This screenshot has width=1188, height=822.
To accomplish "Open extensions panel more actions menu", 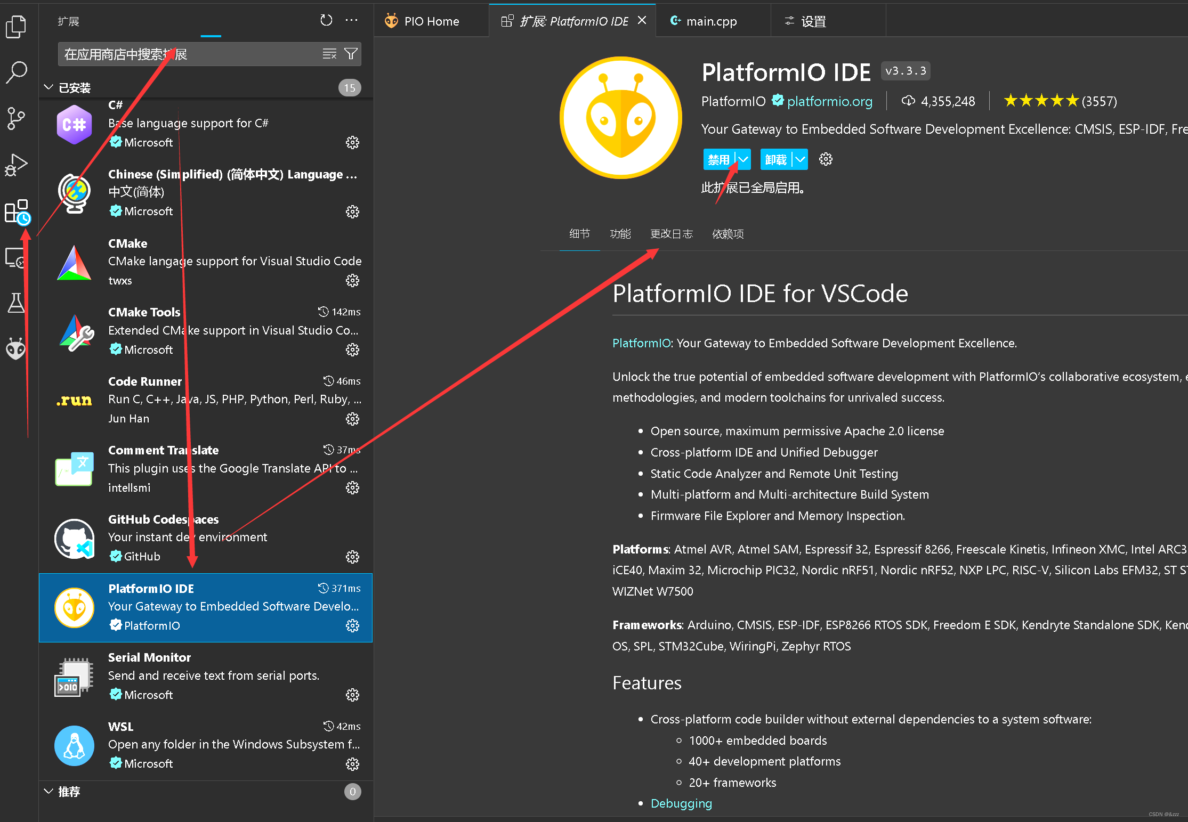I will click(x=352, y=20).
